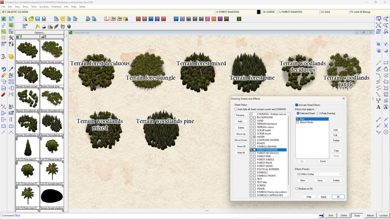390x219 pixels.
Task: Click the Zoom Extents icon
Action: coord(379,25)
